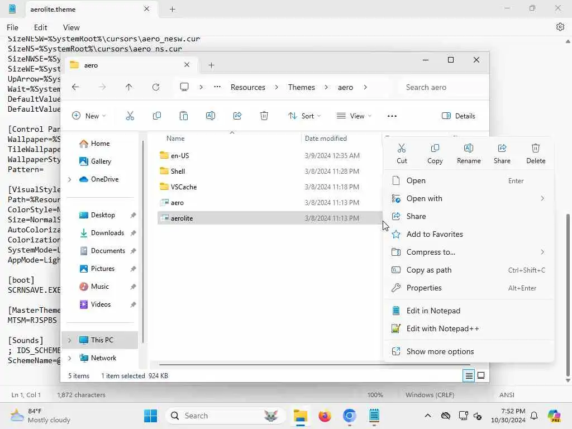Screen dimensions: 572x429
Task: Click Explorer toolbar Rename icon
Action: click(211, 116)
